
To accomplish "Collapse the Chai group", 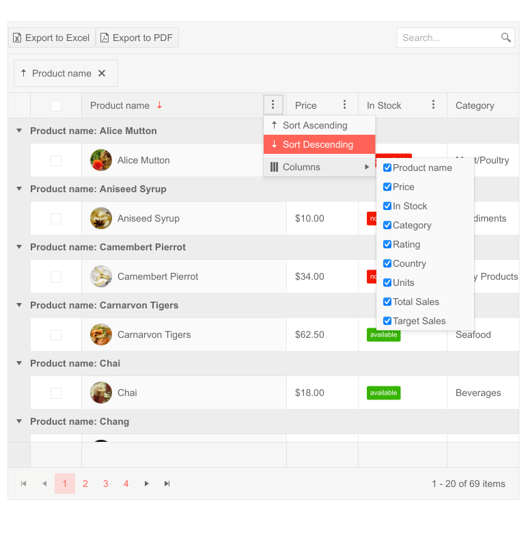I will coord(19,363).
